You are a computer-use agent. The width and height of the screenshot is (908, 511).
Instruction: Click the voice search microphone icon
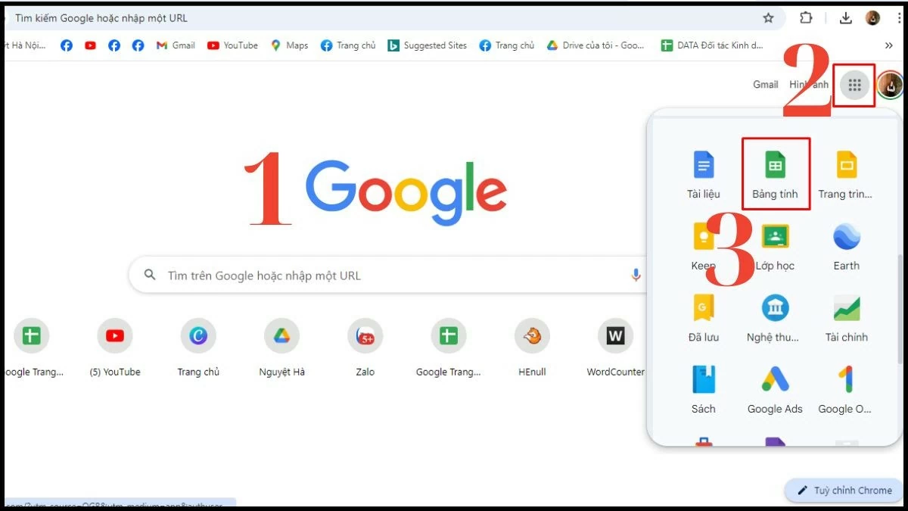click(636, 276)
